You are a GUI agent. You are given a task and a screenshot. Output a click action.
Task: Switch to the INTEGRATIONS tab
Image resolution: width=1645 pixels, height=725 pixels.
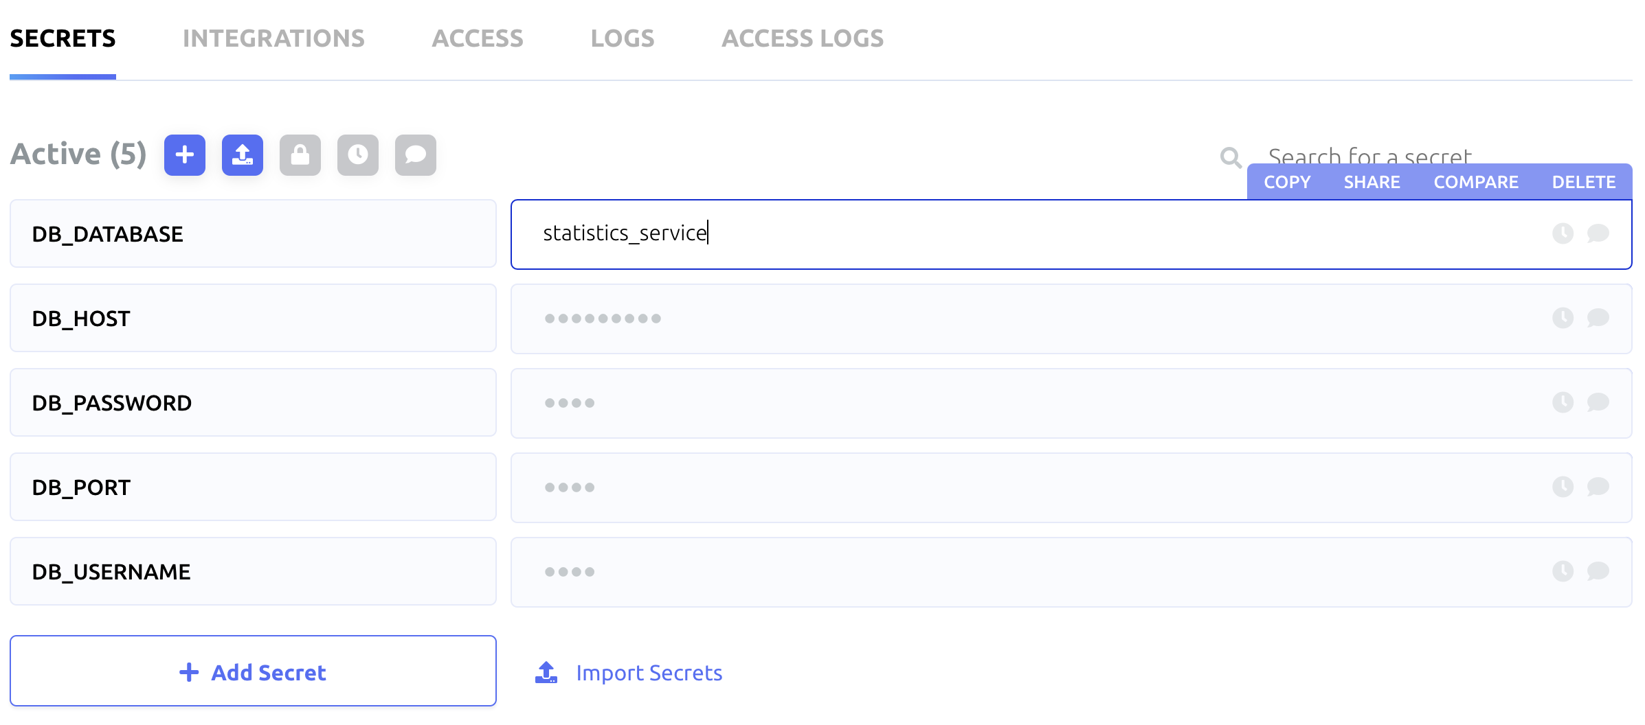coord(273,38)
